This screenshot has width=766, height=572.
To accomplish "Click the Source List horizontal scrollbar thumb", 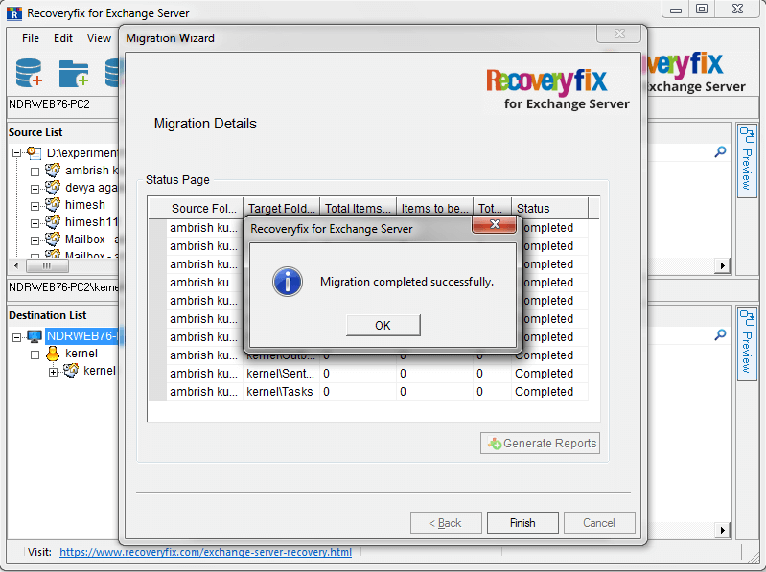I will tap(47, 266).
